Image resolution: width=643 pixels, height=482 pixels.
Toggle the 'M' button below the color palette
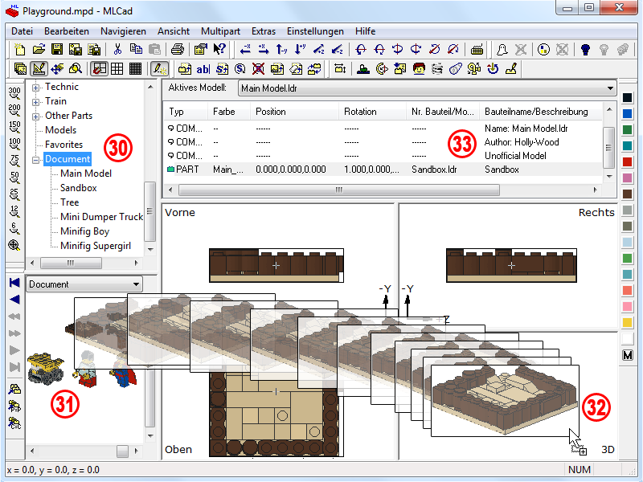coord(628,355)
